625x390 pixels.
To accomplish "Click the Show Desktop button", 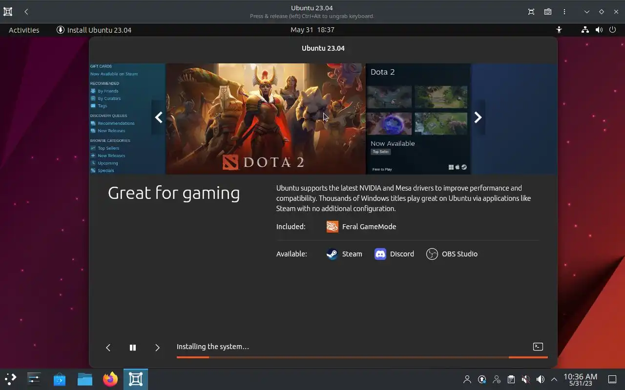I will pyautogui.click(x=612, y=379).
